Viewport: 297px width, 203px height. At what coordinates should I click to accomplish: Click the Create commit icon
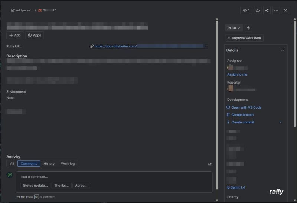point(228,122)
